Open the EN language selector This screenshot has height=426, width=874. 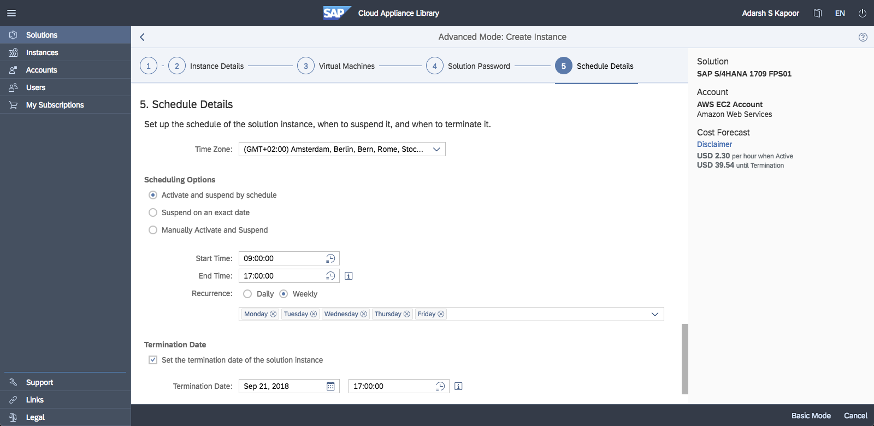coord(840,13)
